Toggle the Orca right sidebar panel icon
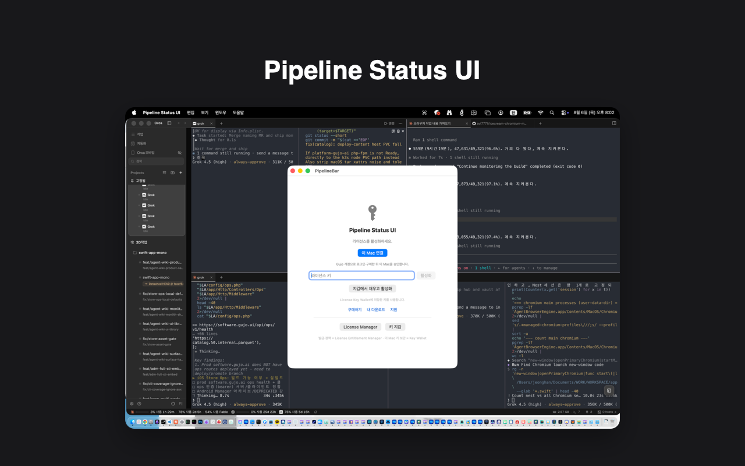Image resolution: width=745 pixels, height=466 pixels. 614,123
